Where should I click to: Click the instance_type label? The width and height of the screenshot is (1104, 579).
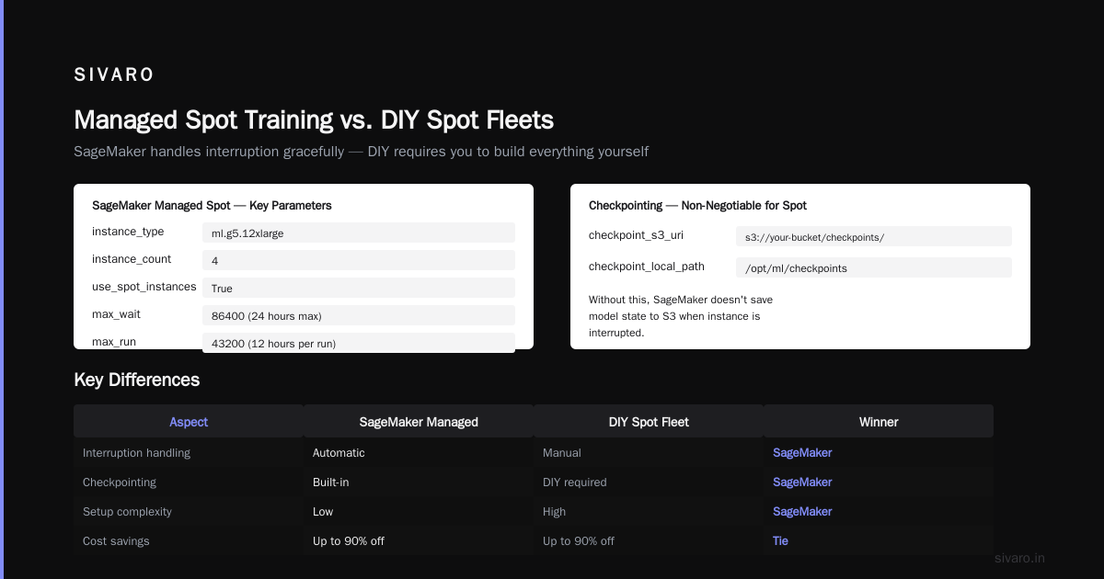point(128,232)
